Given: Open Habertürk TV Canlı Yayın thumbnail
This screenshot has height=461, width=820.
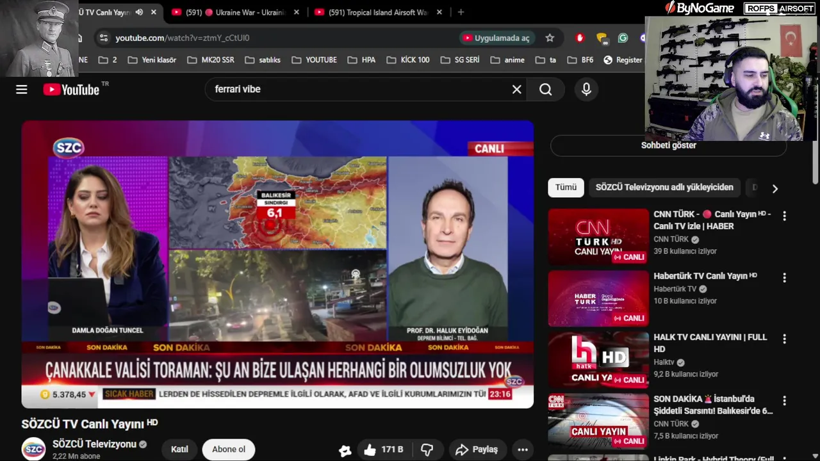Looking at the screenshot, I should (x=598, y=298).
